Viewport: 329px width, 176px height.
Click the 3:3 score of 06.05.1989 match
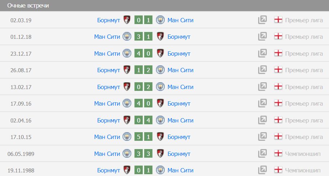[x=143, y=154]
